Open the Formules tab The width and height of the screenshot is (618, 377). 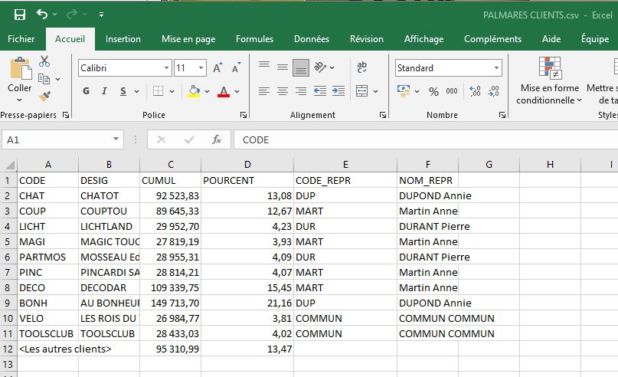pos(254,39)
